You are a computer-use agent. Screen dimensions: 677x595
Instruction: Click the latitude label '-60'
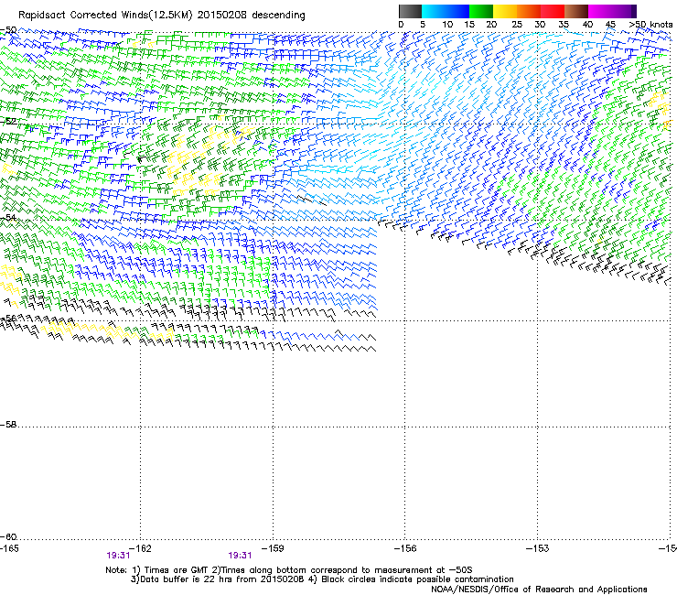[8, 537]
